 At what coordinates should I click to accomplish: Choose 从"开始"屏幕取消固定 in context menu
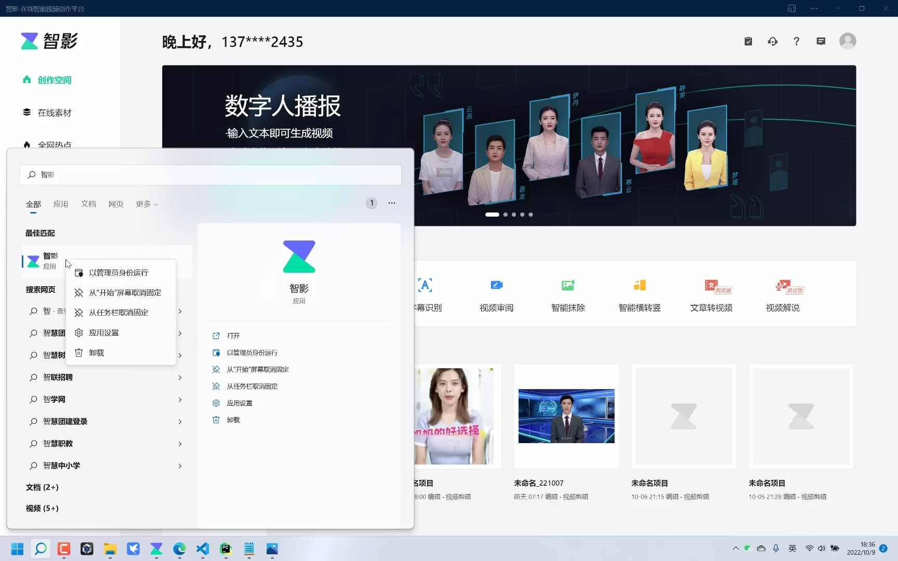tap(121, 292)
